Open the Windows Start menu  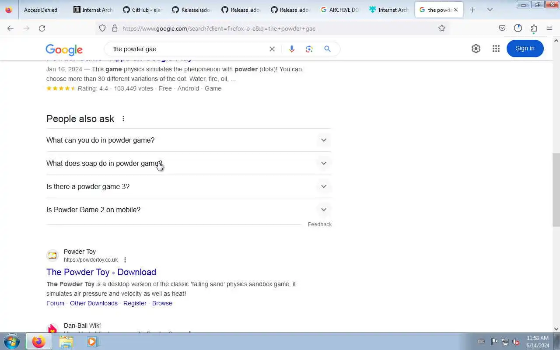[x=12, y=341]
